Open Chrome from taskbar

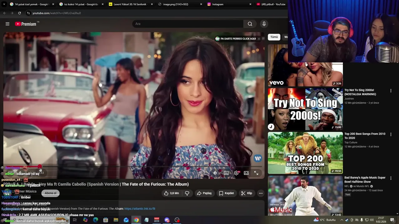136,220
